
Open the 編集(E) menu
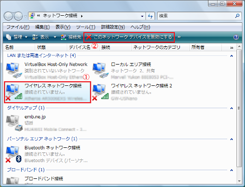pyautogui.click(x=42, y=27)
